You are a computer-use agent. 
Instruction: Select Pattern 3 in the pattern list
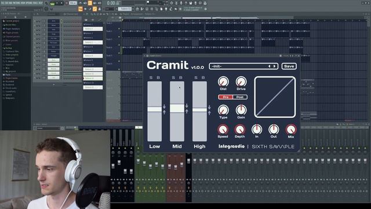pos(93,34)
